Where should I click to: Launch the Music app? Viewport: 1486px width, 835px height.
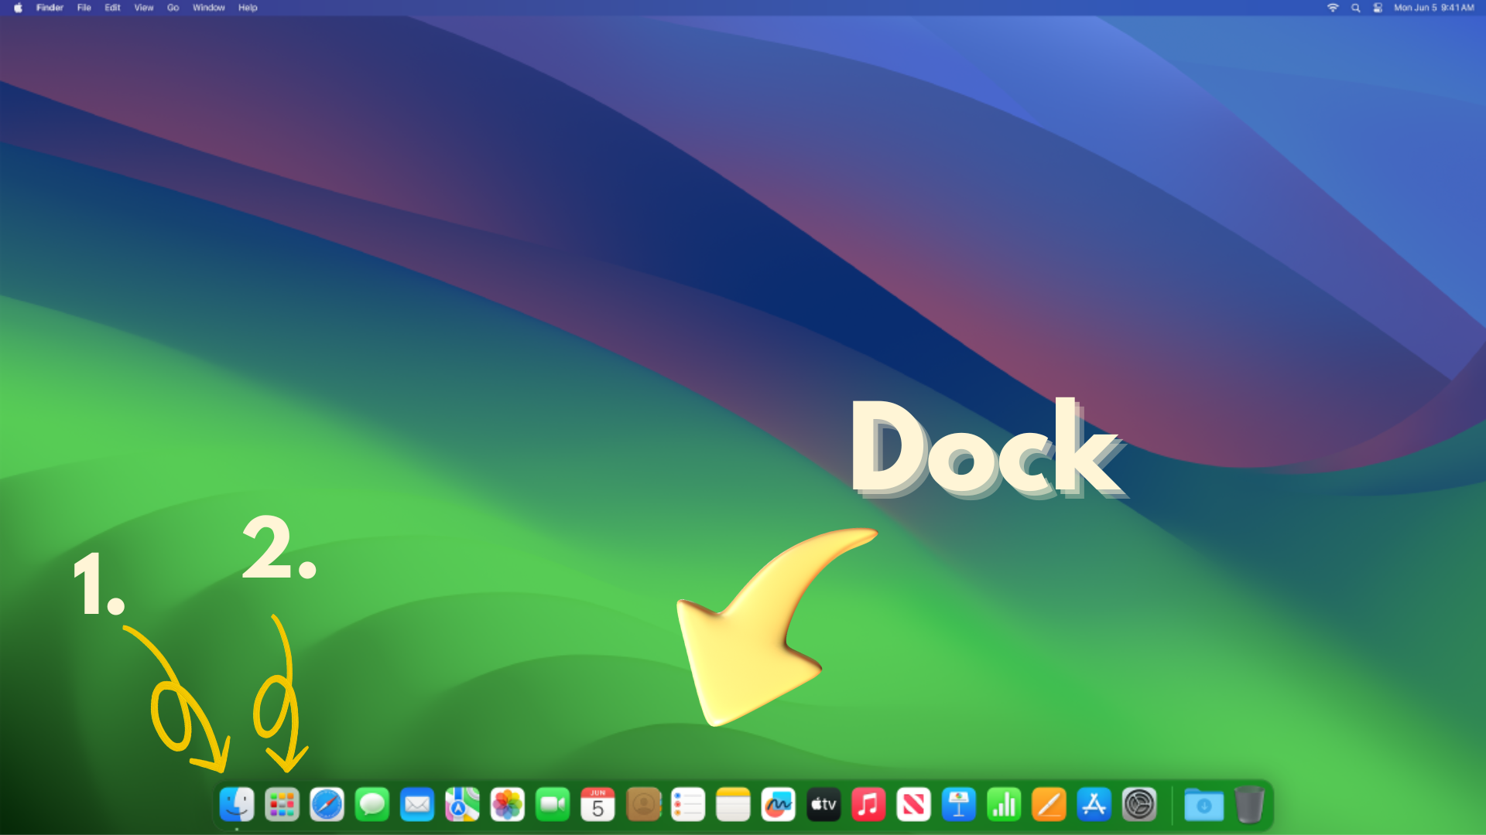pos(868,805)
